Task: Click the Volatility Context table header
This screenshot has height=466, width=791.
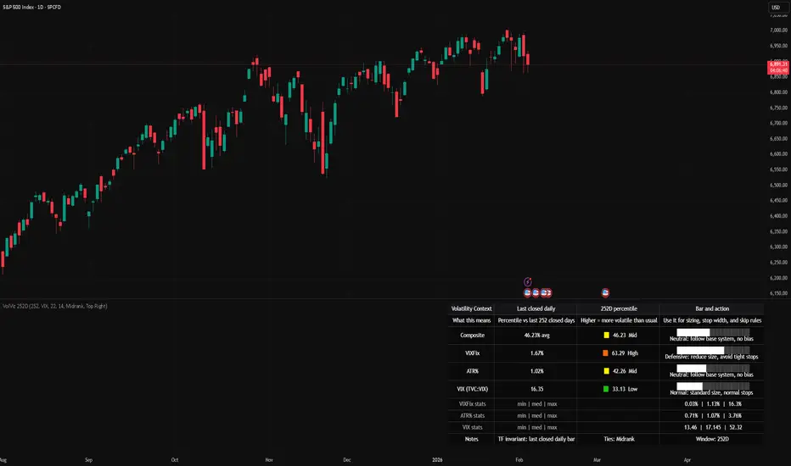Action: pyautogui.click(x=471, y=308)
